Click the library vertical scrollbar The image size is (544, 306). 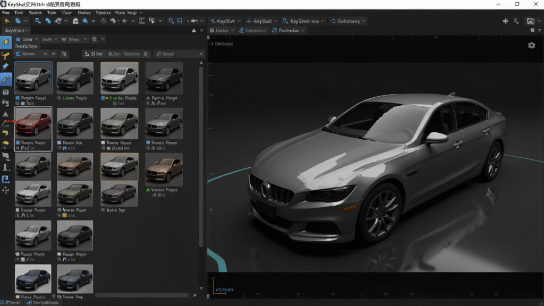[201, 156]
